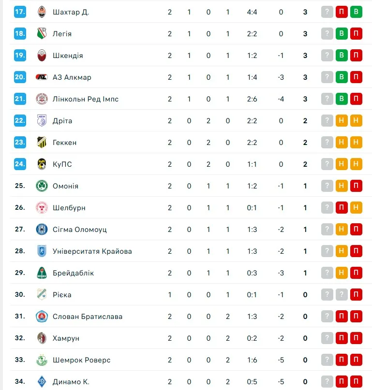Click the Шемрок Роверс crest

coord(42,360)
